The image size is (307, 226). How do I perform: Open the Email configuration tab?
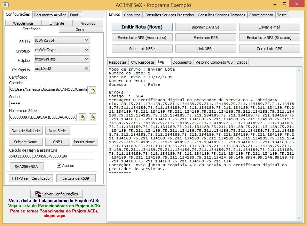74,15
